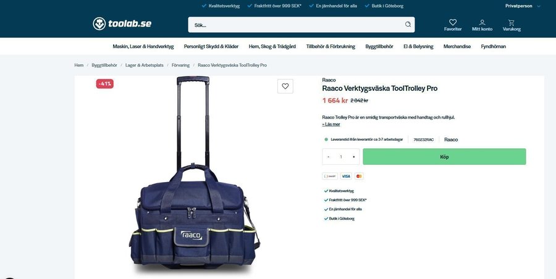Viewport: 556px width, 279px height.
Task: Open Personligt Skydd & Kläder menu
Action: point(211,46)
